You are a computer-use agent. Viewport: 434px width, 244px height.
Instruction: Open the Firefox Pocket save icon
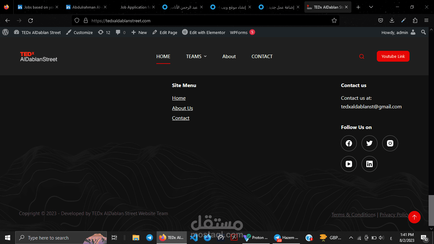380,20
